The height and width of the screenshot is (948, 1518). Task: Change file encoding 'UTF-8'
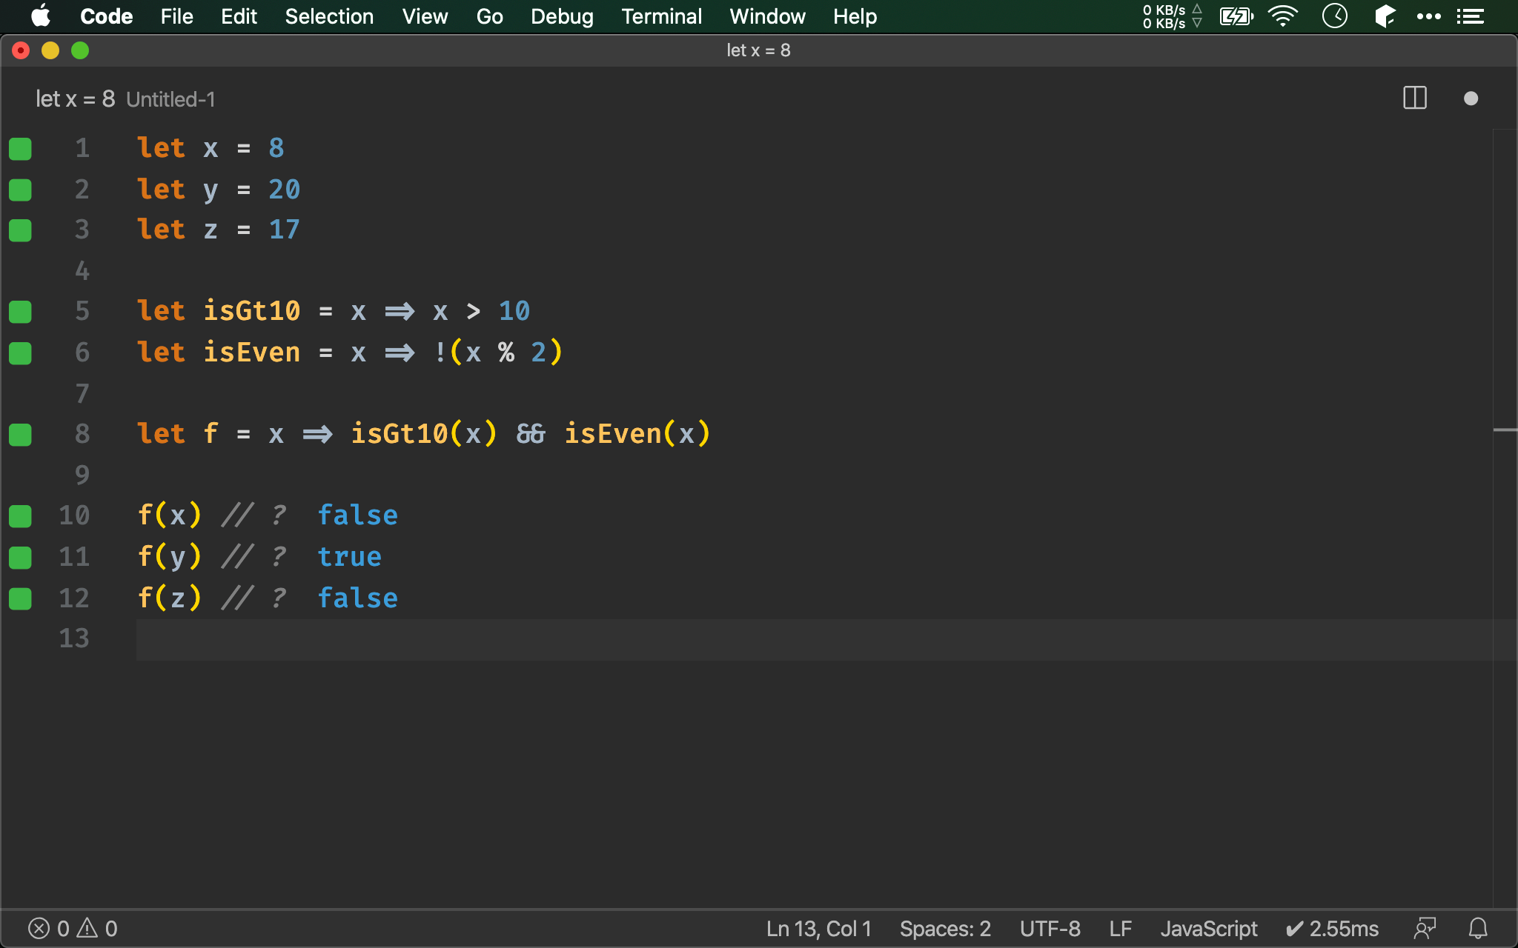[1050, 929]
